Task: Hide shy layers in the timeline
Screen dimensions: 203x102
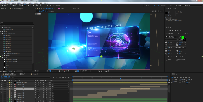Action: pos(60,77)
